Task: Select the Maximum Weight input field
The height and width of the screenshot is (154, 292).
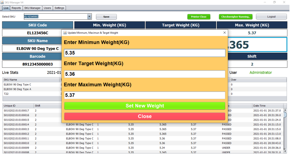Action: click(x=145, y=95)
